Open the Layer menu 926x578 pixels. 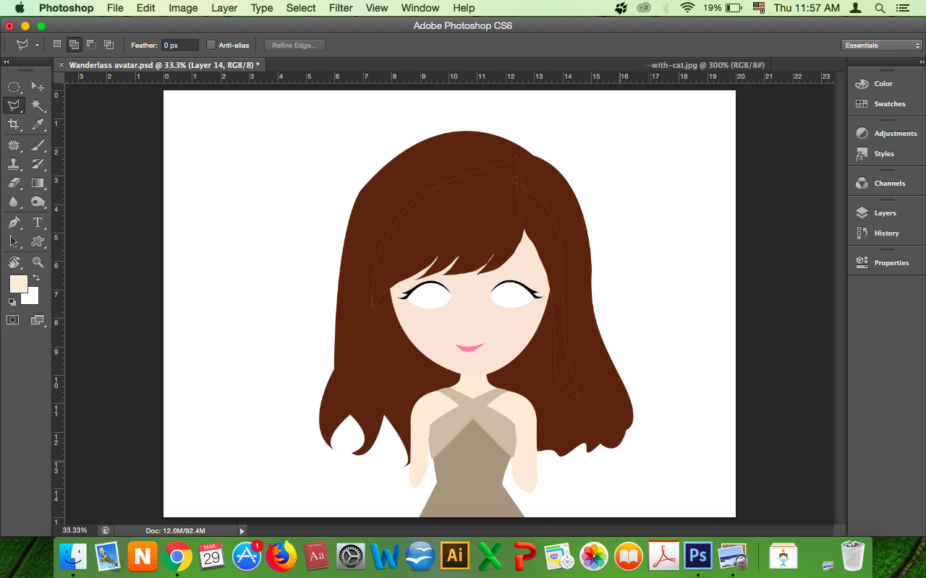(x=224, y=8)
